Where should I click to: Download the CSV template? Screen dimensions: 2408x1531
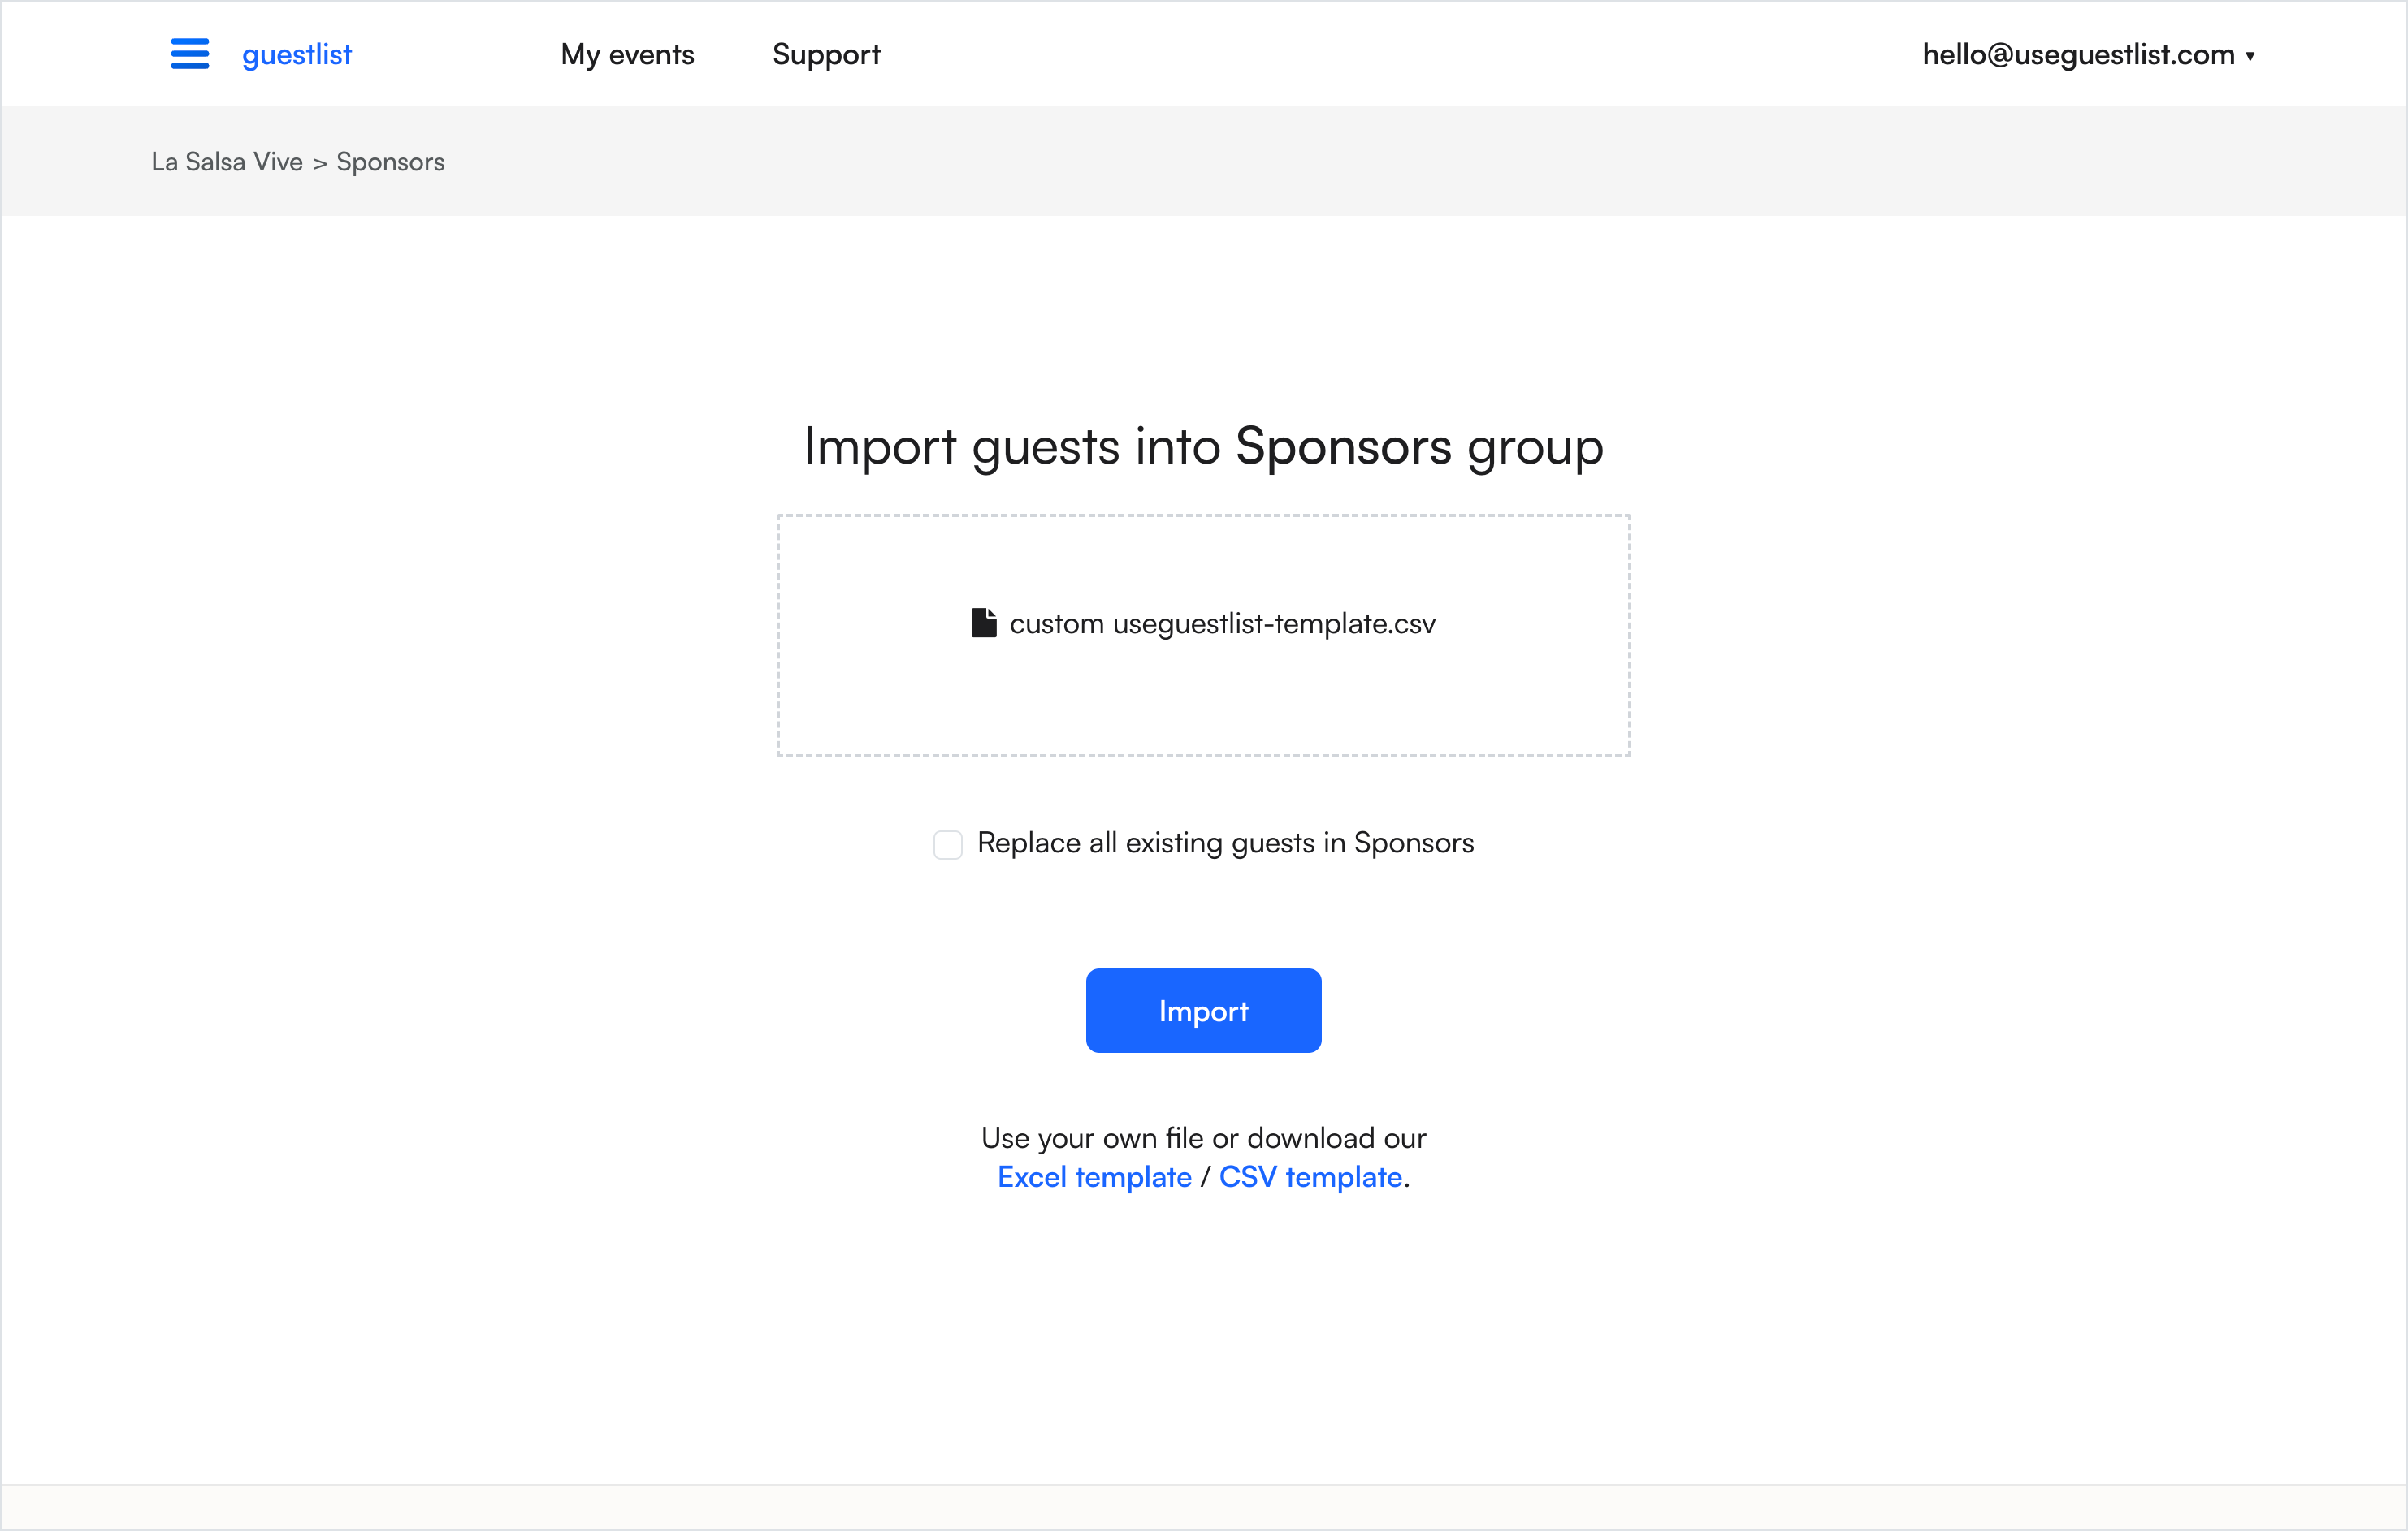point(1310,1176)
